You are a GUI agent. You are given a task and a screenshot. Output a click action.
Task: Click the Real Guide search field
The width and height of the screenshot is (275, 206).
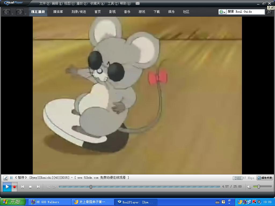(x=245, y=12)
